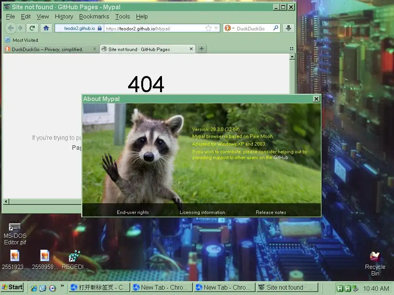
Task: Select the 2558958 desktop file icon
Action: pos(45,260)
